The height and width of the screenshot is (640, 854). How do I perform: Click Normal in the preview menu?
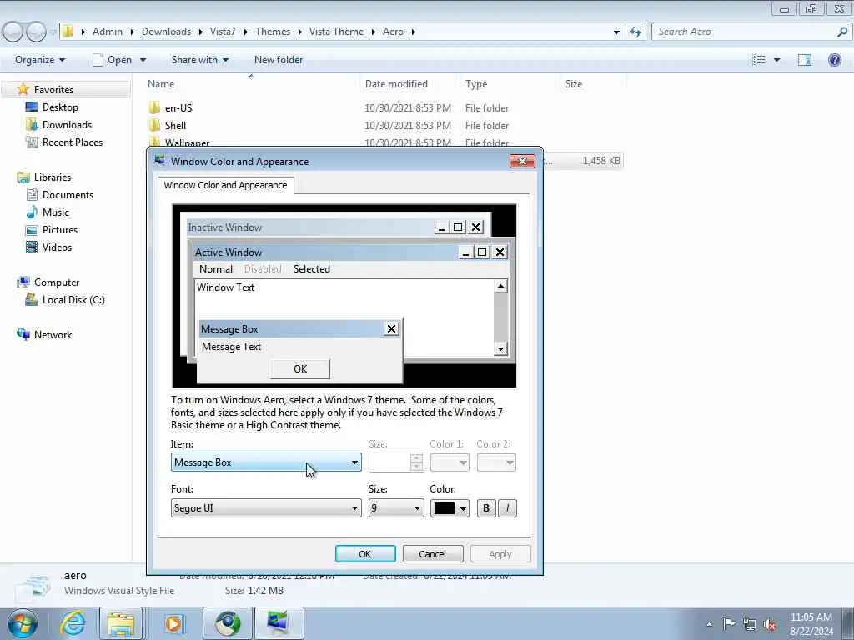[x=216, y=269]
